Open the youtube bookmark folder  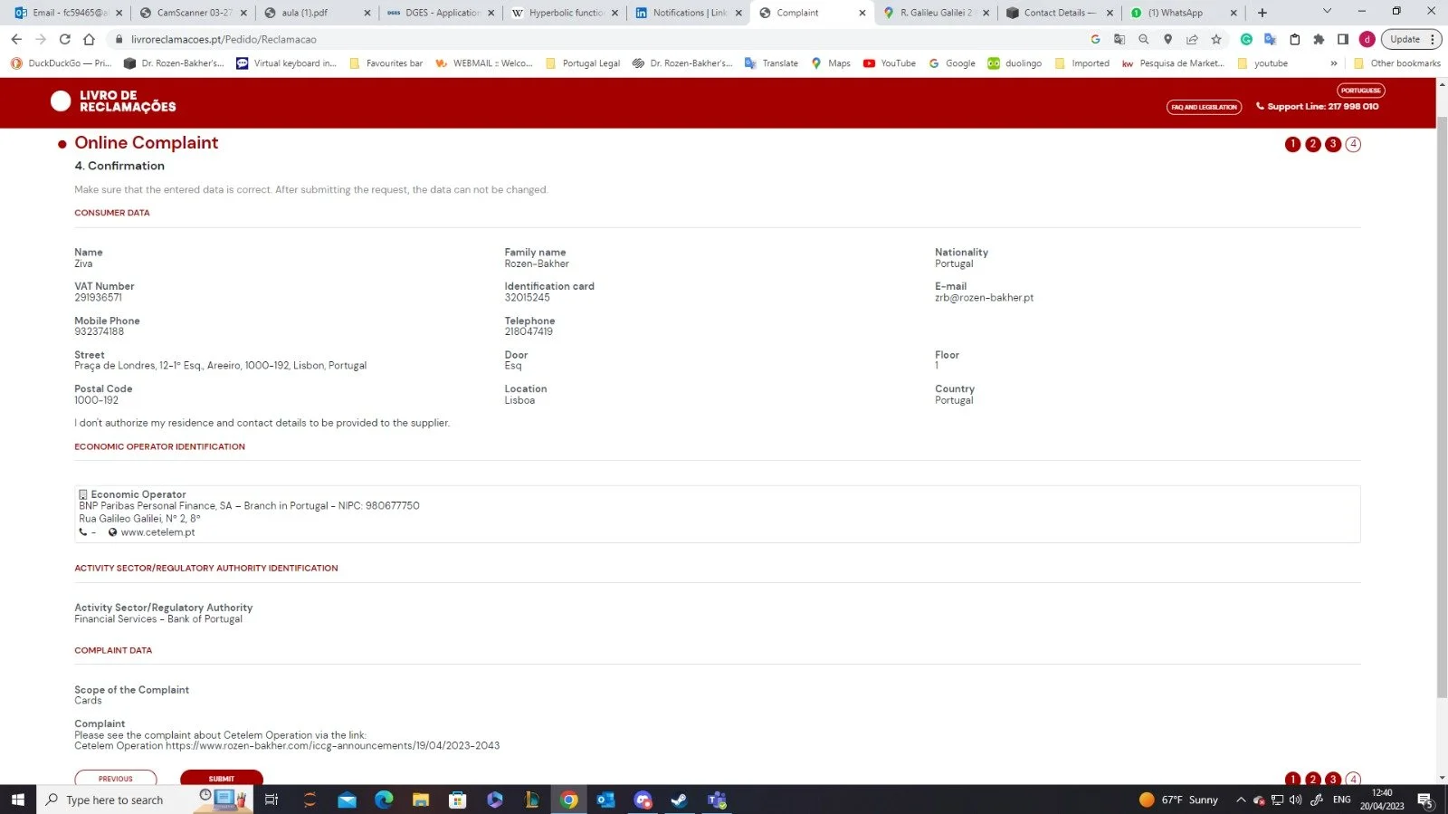1262,63
